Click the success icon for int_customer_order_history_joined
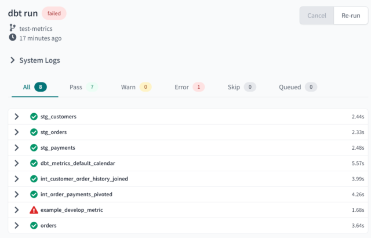The width and height of the screenshot is (371, 238). click(34, 179)
